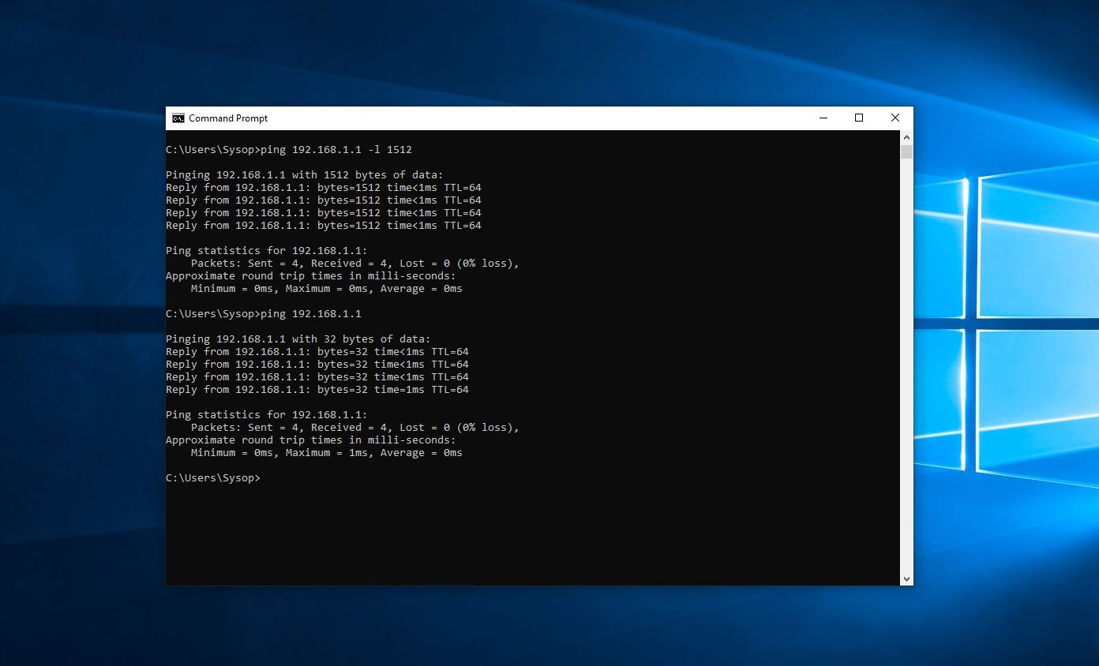Click the reply line with time=1ms
1099x666 pixels.
pos(317,389)
